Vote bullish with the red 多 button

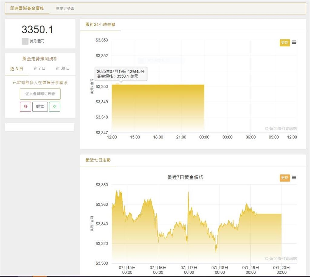(x=25, y=107)
